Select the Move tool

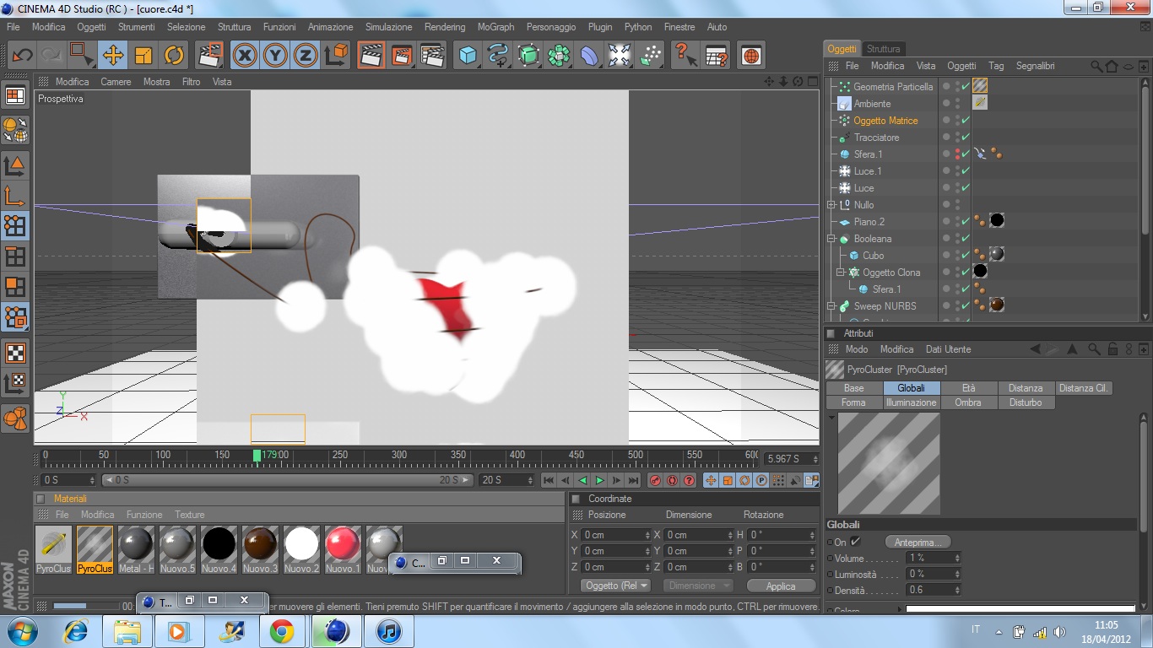(x=113, y=56)
